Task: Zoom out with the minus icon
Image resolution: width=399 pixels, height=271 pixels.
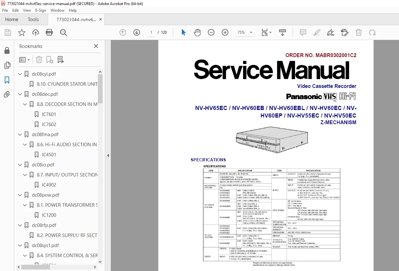Action: coord(211,32)
